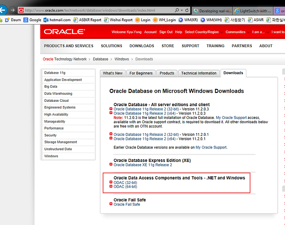Click the search magnifier icon in address bar
The width and height of the screenshot is (285, 225).
click(177, 10)
